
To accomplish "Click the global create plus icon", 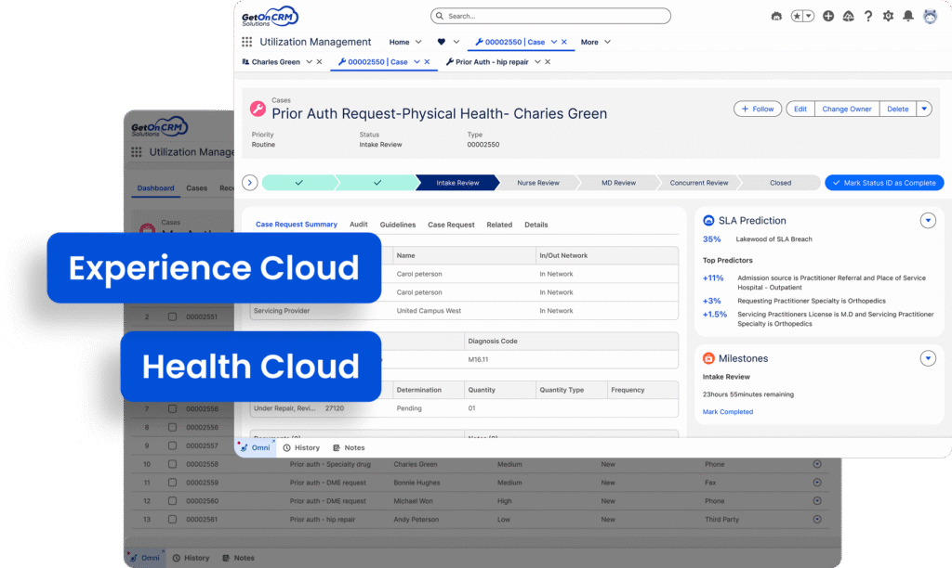I will click(828, 16).
